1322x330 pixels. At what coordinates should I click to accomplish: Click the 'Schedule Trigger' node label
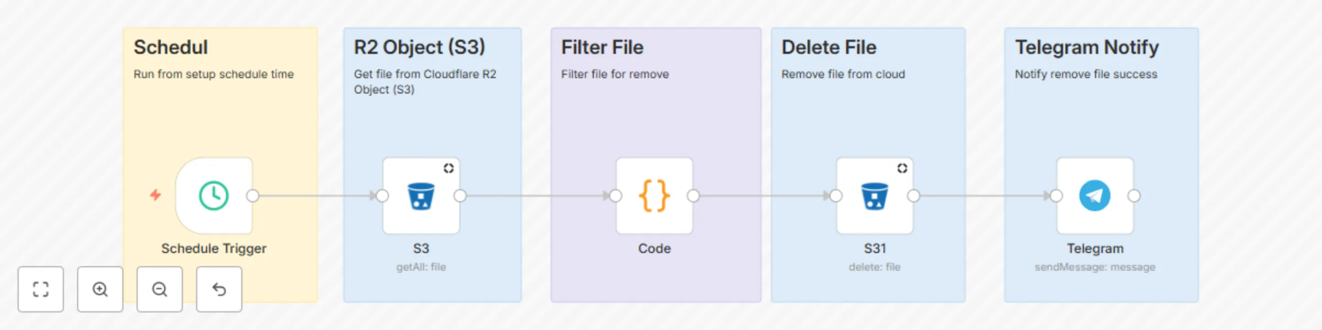214,249
